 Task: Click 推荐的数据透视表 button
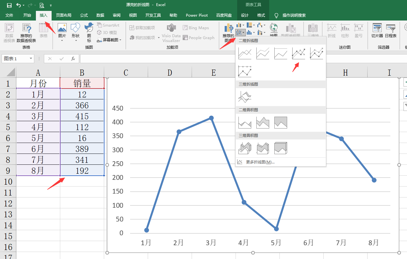click(26, 33)
